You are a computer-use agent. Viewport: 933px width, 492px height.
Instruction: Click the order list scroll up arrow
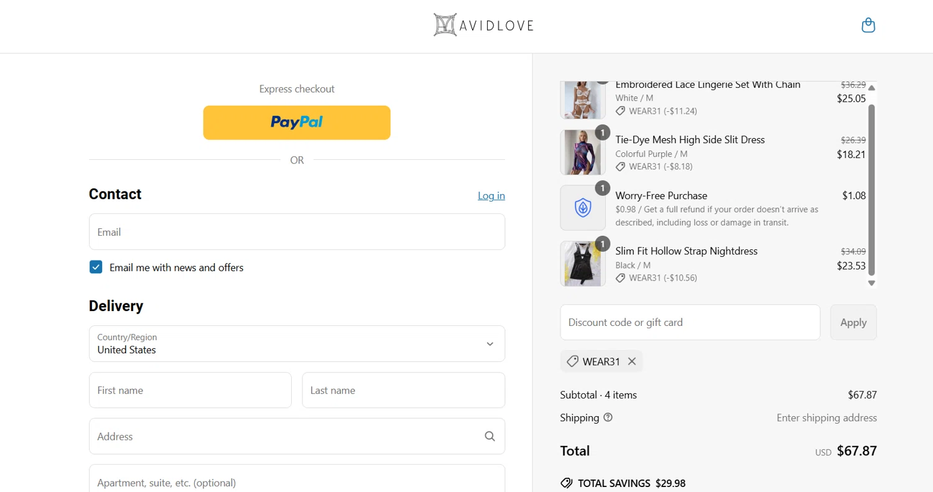[x=871, y=88]
